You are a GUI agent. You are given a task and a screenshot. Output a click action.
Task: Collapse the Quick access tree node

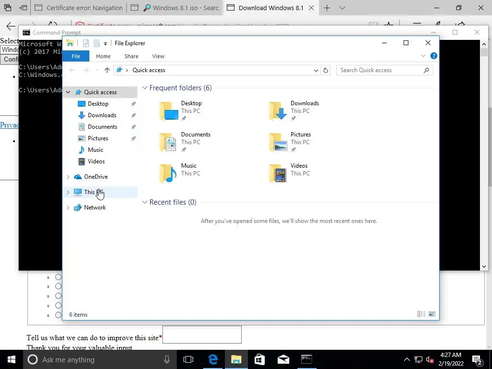(68, 92)
